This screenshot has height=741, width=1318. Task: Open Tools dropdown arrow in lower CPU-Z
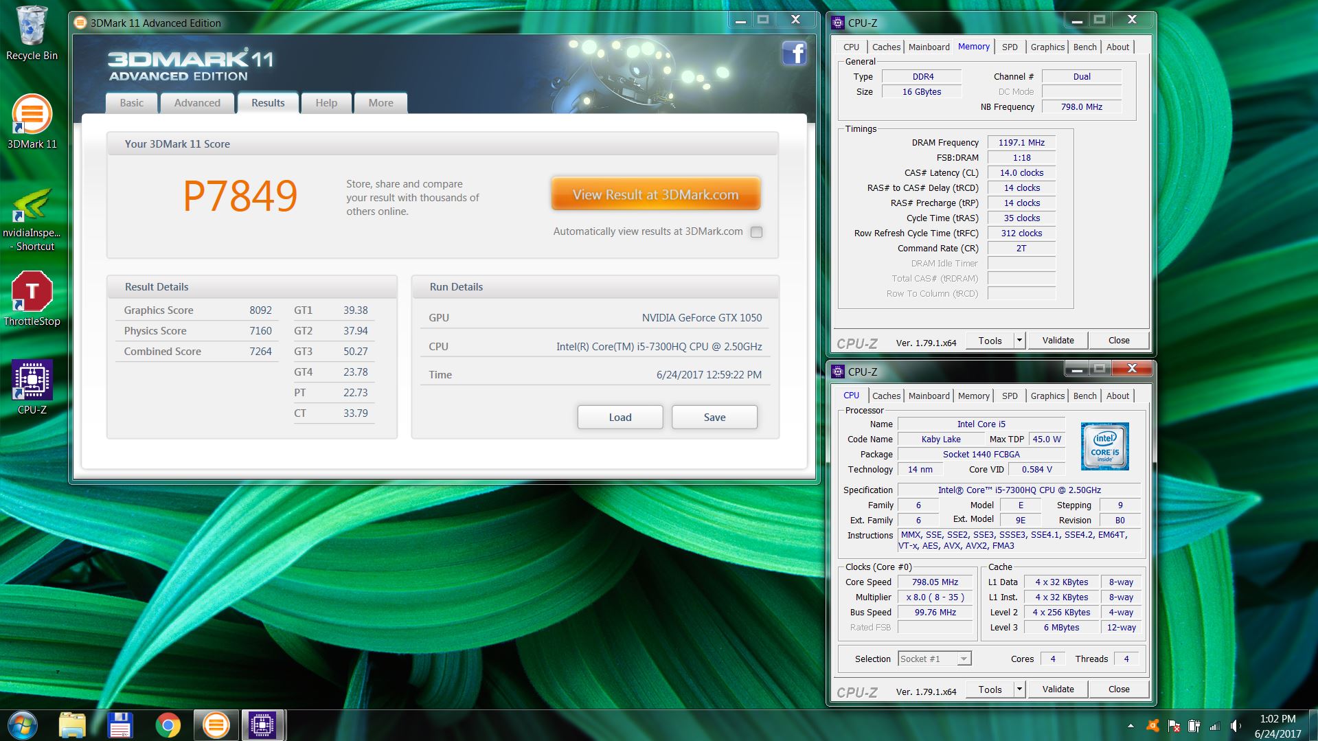click(1019, 689)
